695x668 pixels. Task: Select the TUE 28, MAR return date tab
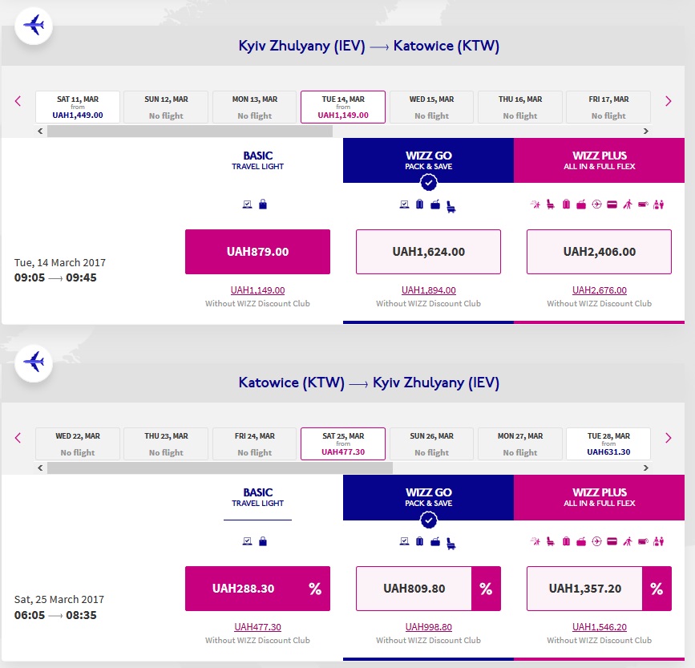click(x=608, y=443)
